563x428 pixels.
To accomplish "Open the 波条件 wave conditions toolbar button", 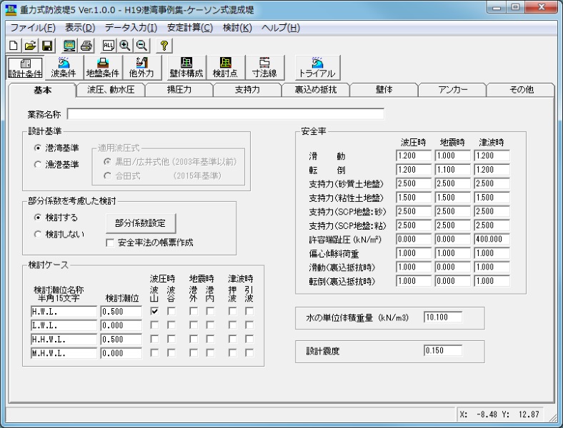I will pos(64,68).
